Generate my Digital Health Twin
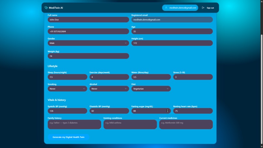This screenshot has height=148, width=263. 69,137
